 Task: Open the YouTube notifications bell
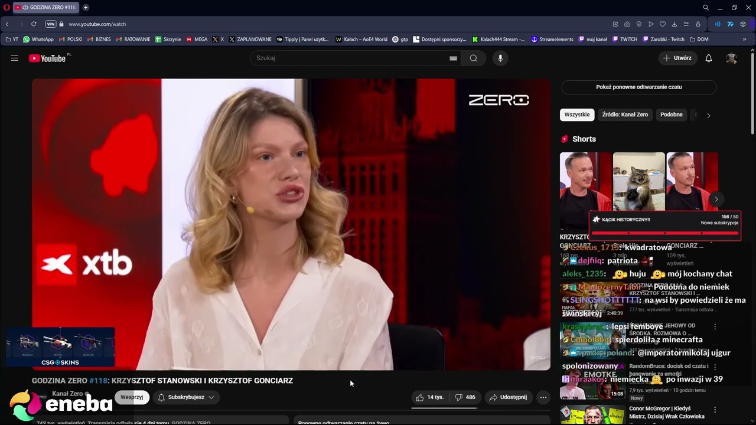[x=709, y=58]
